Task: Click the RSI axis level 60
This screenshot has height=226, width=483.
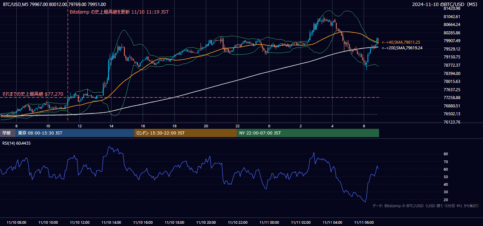Action: tap(446, 169)
